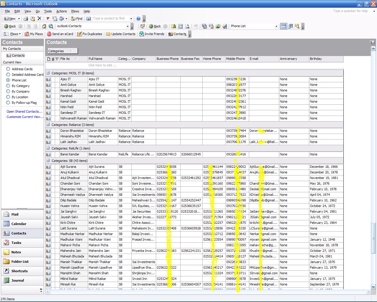Click Send an eCard in Plaxo toolbar
The image size is (377, 302).
60,34
